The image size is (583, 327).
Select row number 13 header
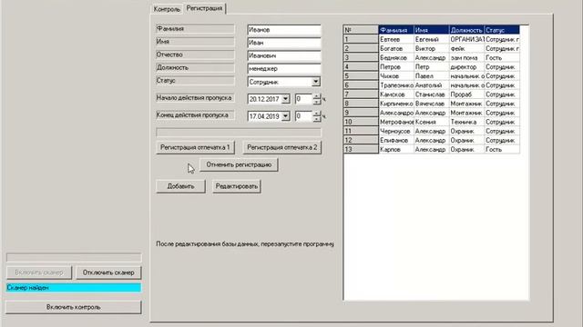click(361, 149)
